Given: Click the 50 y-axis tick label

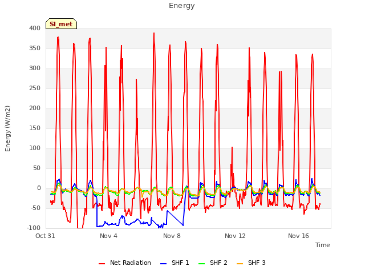Looking at the screenshot, I should pyautogui.click(x=36, y=168).
